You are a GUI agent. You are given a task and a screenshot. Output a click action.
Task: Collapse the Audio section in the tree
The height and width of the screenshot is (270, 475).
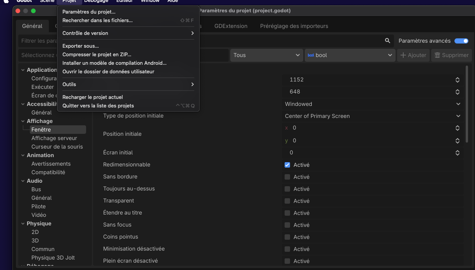pos(23,181)
